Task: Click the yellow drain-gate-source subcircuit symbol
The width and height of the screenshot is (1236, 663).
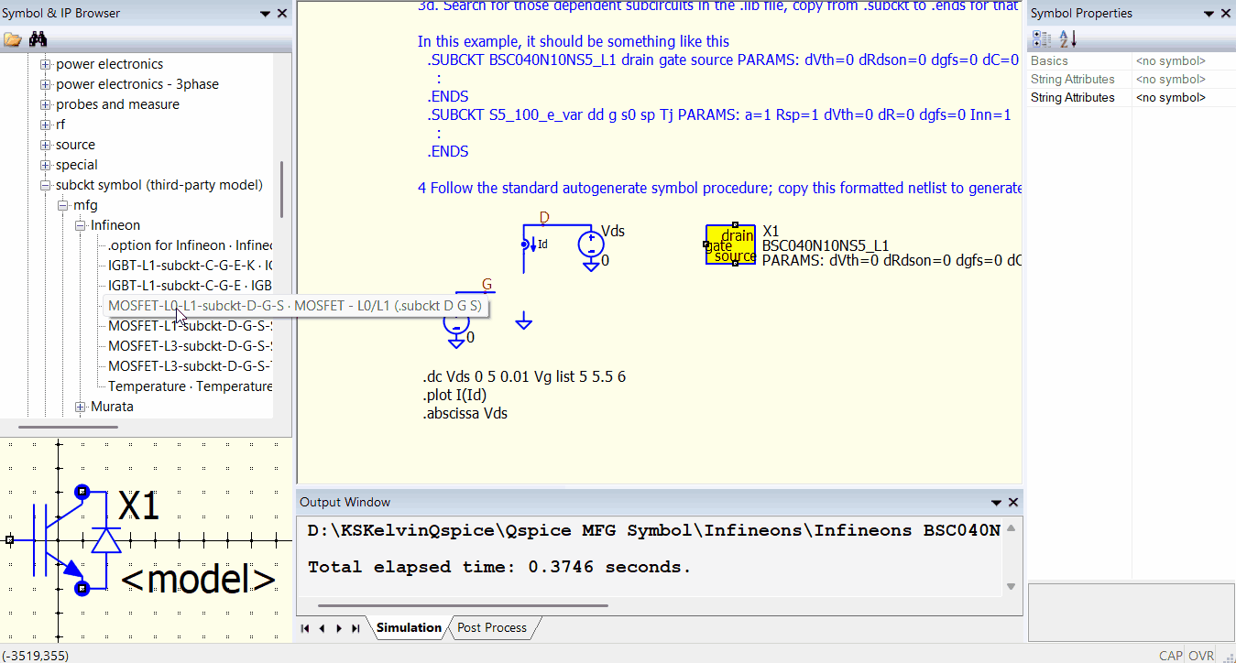Action: coord(730,245)
